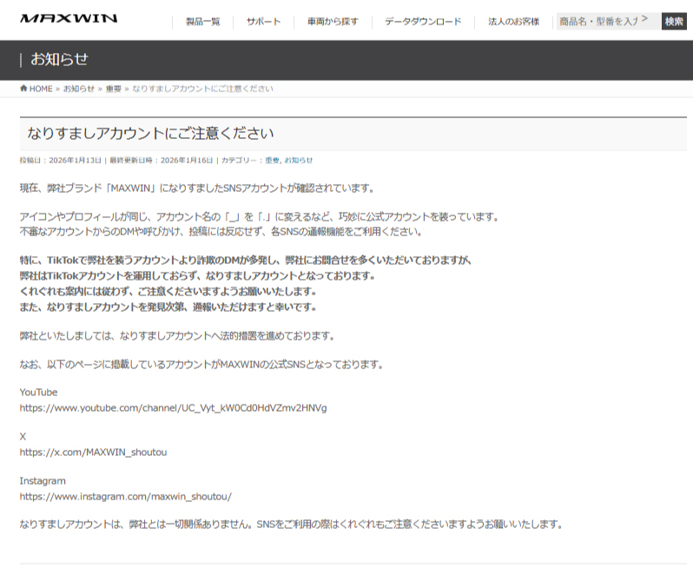This screenshot has height=568, width=693.
Task: Open the お知らせ category link
Action: (x=299, y=161)
